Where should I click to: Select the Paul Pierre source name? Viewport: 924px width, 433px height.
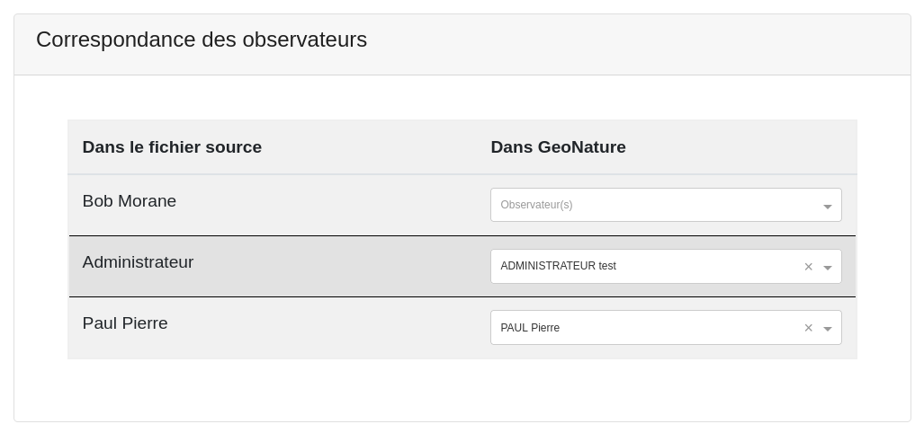coord(125,323)
